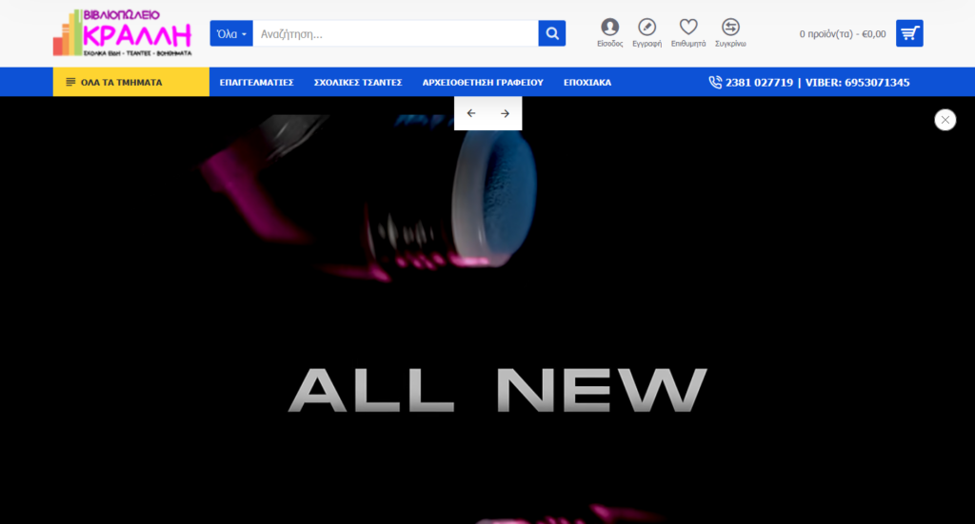This screenshot has width=975, height=524.
Task: Click the phone number 2381 027719
Action: 758,83
